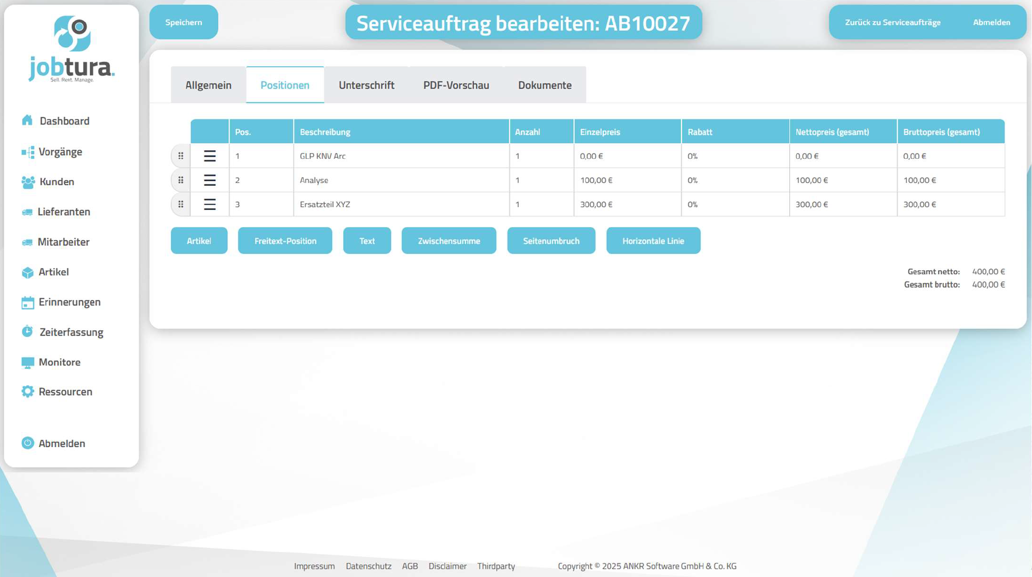
Task: Open hamburger menu for GLP KNV Arc row
Action: point(210,156)
